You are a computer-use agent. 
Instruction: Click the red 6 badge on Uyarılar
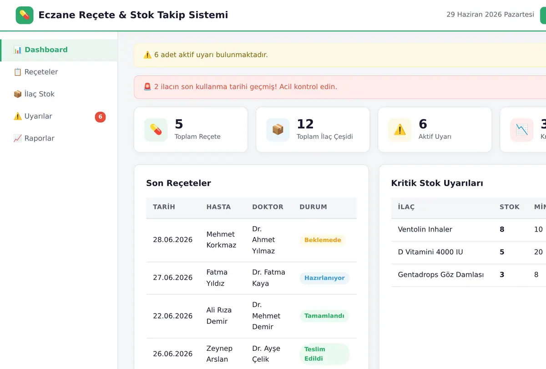pyautogui.click(x=100, y=117)
